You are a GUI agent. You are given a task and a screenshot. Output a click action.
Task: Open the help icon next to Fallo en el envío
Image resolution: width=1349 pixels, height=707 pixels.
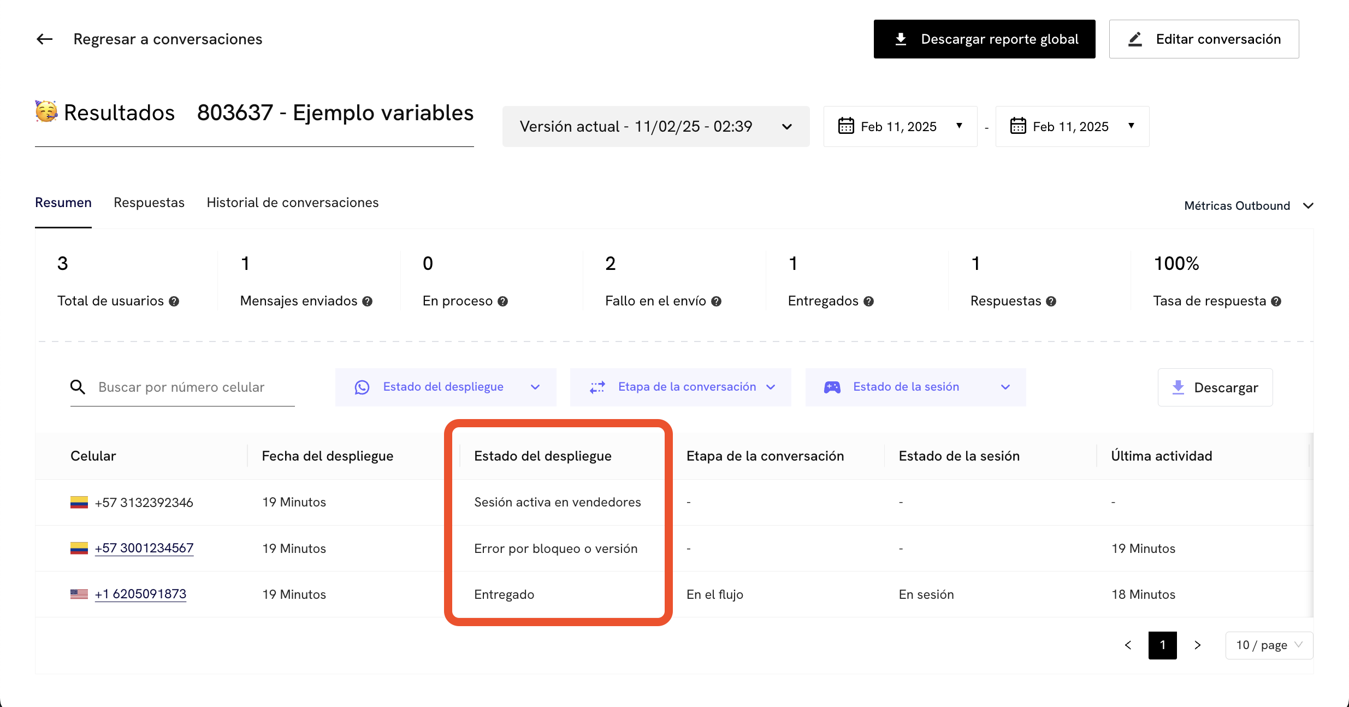point(716,302)
